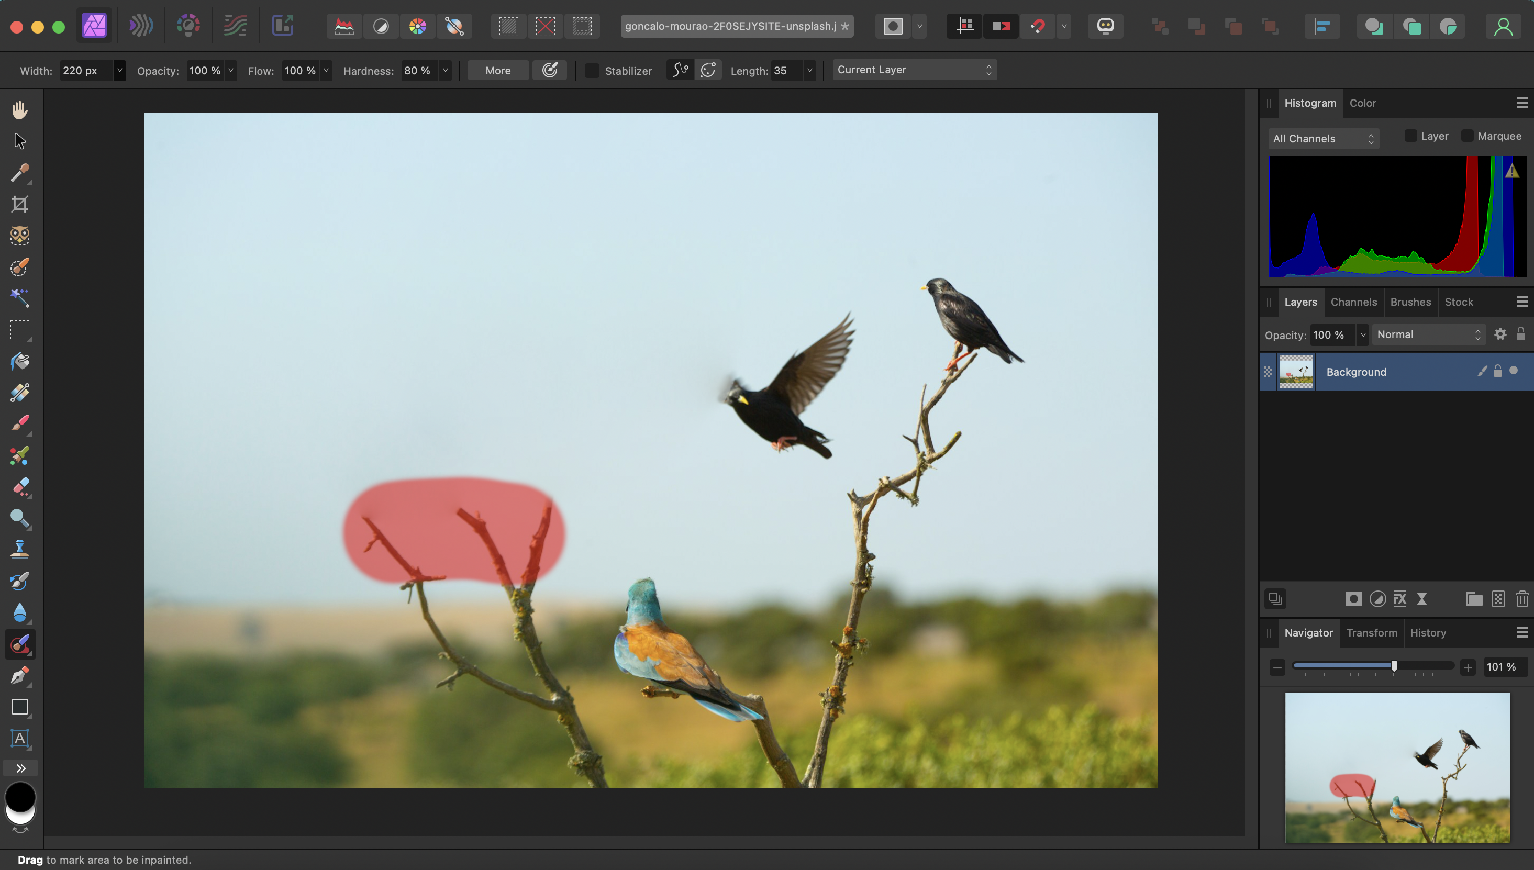Image resolution: width=1534 pixels, height=870 pixels.
Task: Open the Current Layer source dropdown
Action: (914, 70)
